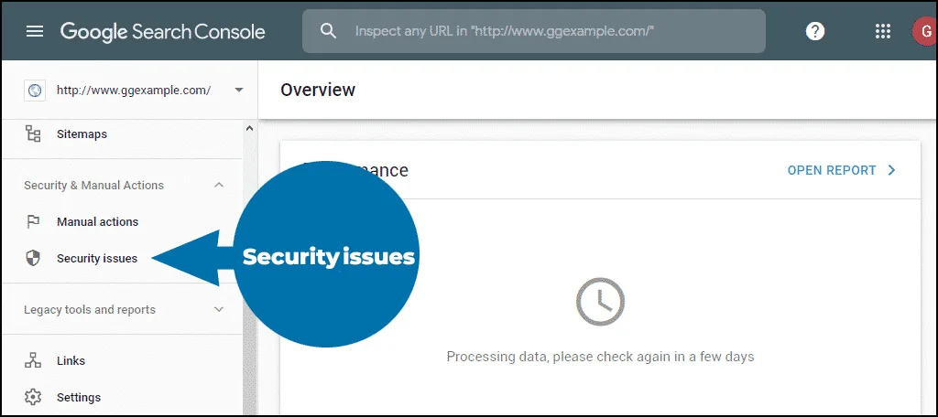Viewport: 938px width, 417px height.
Task: Open the property selector dropdown arrow
Action: click(239, 91)
